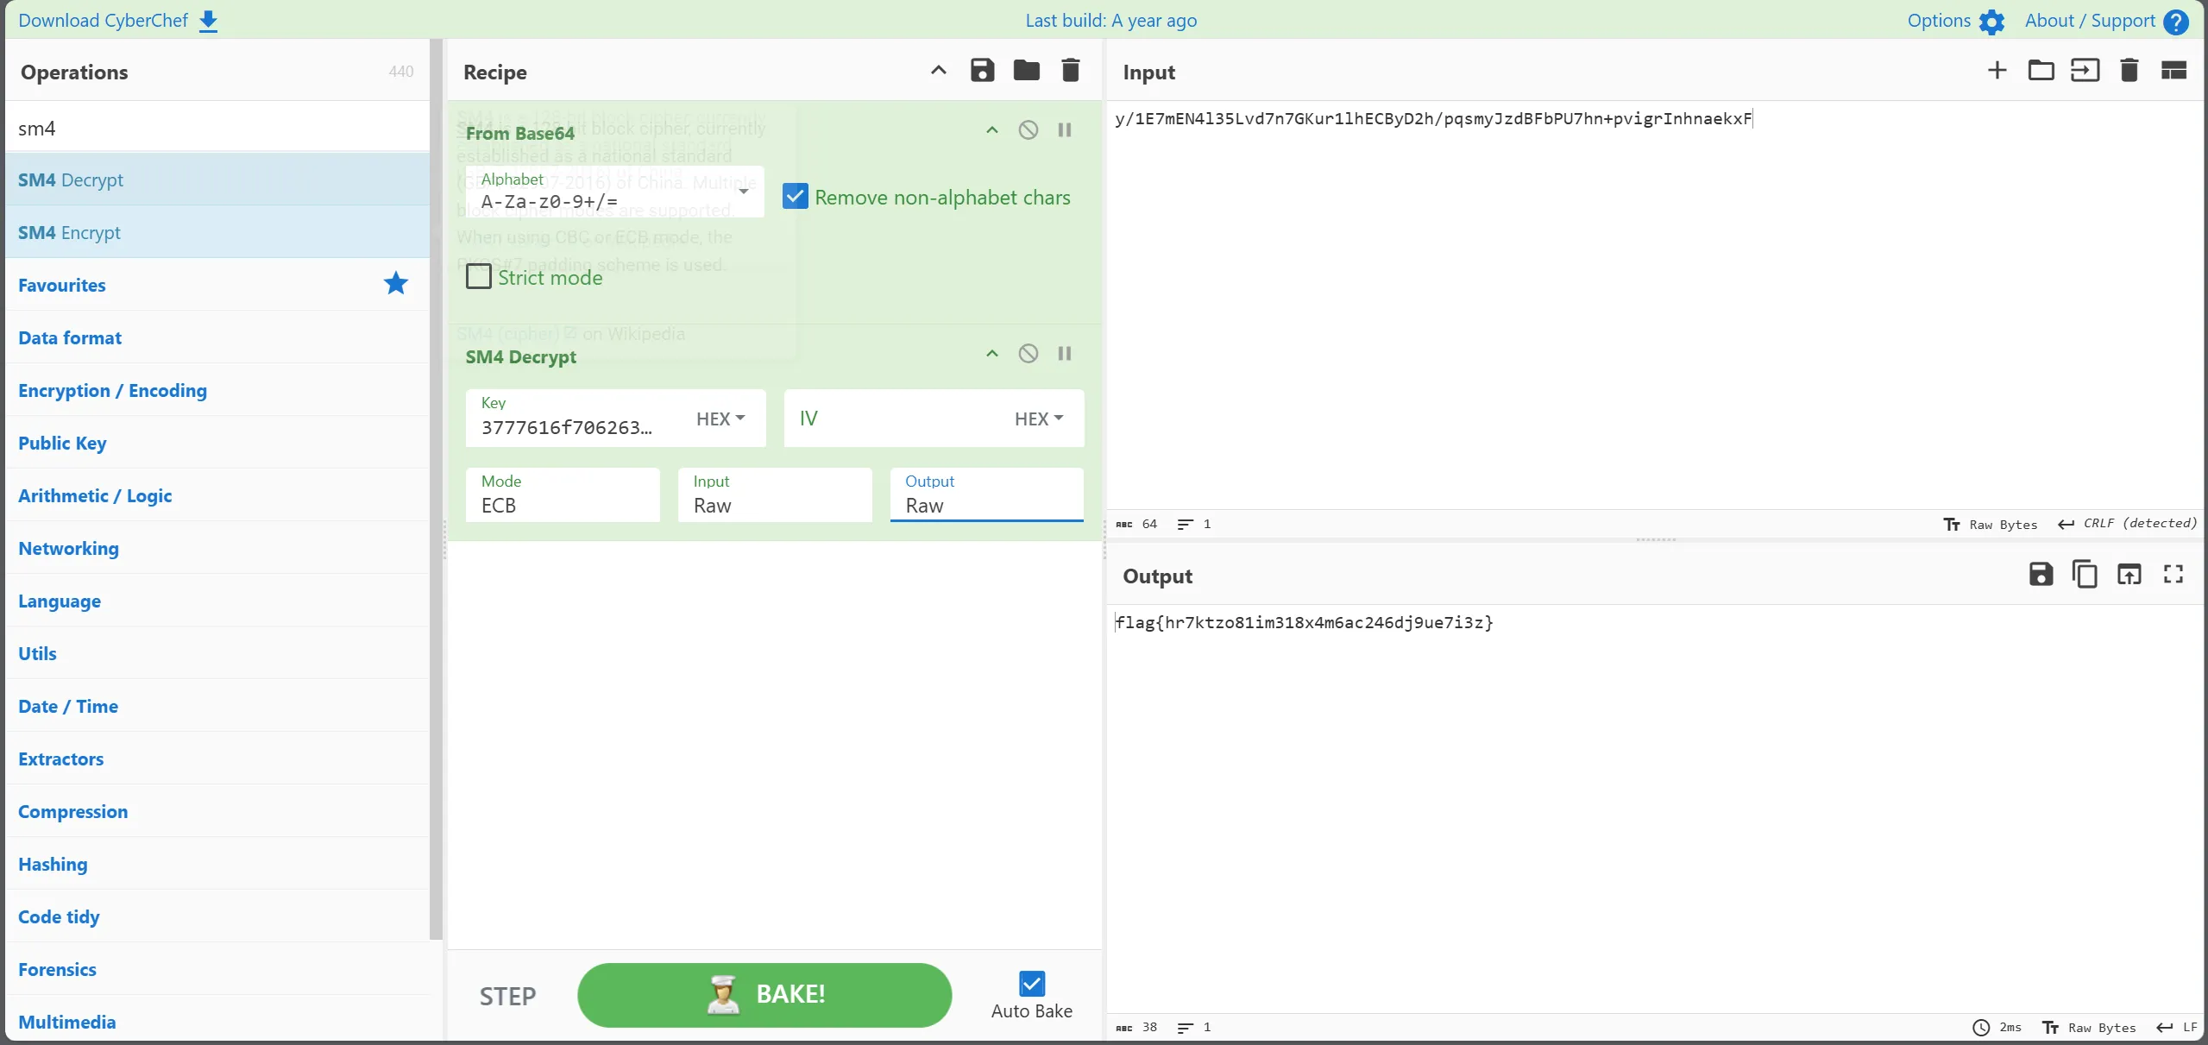Expand the Hashing category
Screen dimensions: 2208x1045
pos(53,864)
